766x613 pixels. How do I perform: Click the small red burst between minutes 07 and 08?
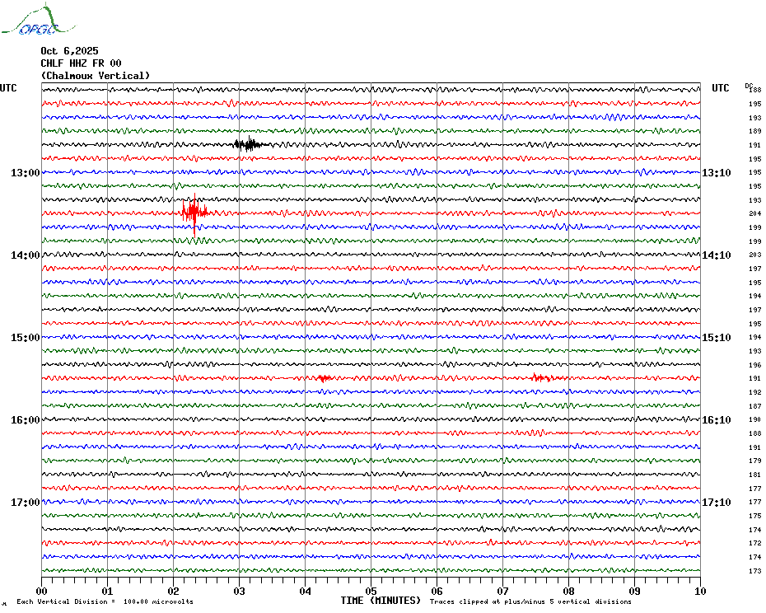(541, 377)
